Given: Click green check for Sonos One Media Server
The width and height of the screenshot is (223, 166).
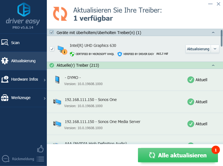Looking at the screenshot, I should (x=190, y=124).
